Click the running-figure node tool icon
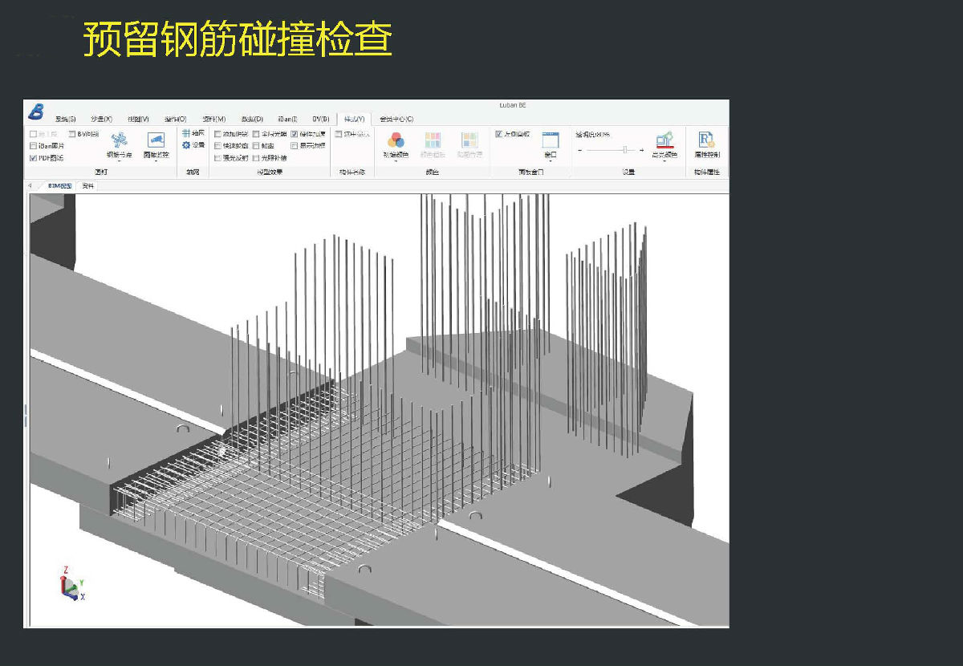Screen dimensions: 963x666 pos(119,140)
